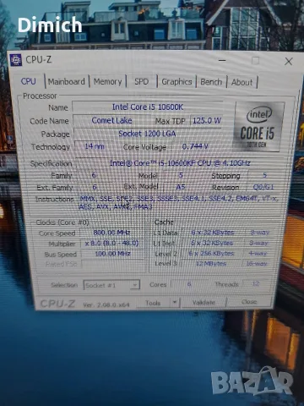Open the SPD tab
Viewport: 304px width, 406px height.
click(x=141, y=82)
